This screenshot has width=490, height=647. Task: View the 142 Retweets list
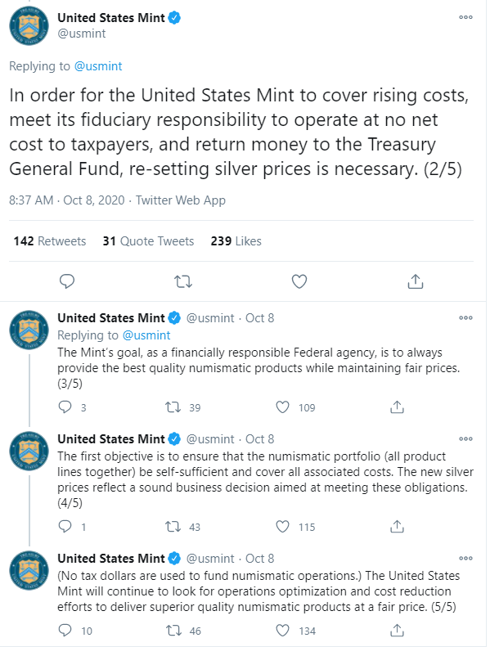tap(50, 241)
